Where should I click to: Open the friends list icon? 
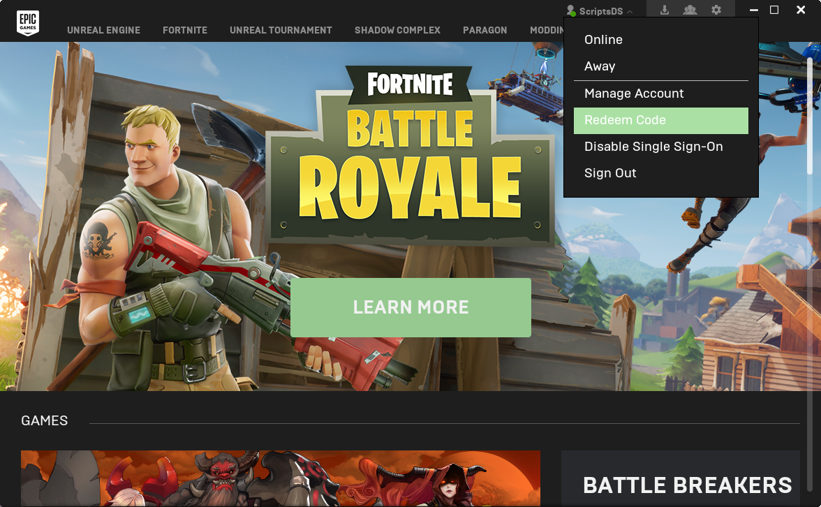[x=690, y=10]
